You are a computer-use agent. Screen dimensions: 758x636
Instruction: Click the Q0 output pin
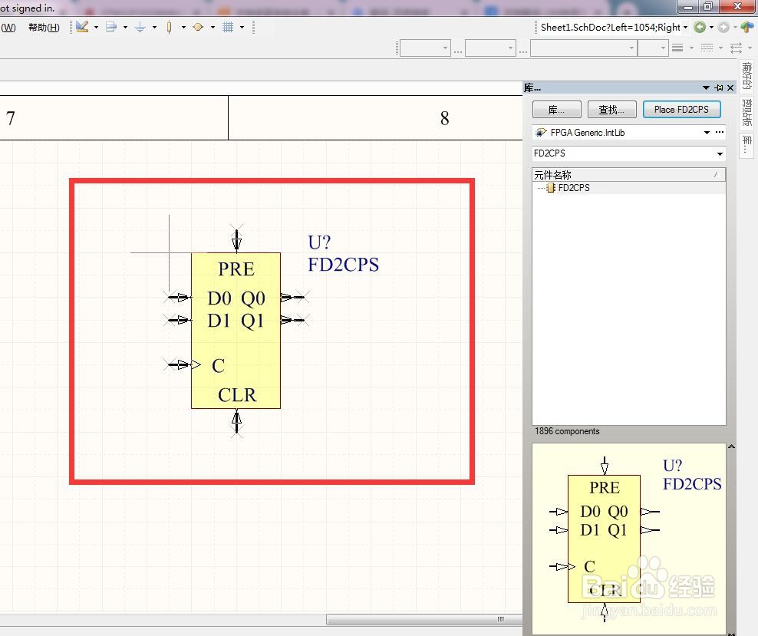[295, 297]
